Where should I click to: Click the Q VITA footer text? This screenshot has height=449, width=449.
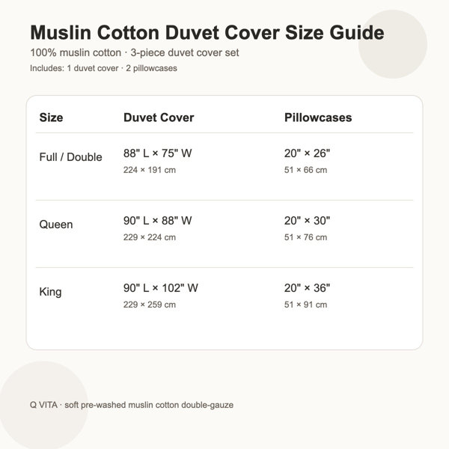[x=43, y=405]
